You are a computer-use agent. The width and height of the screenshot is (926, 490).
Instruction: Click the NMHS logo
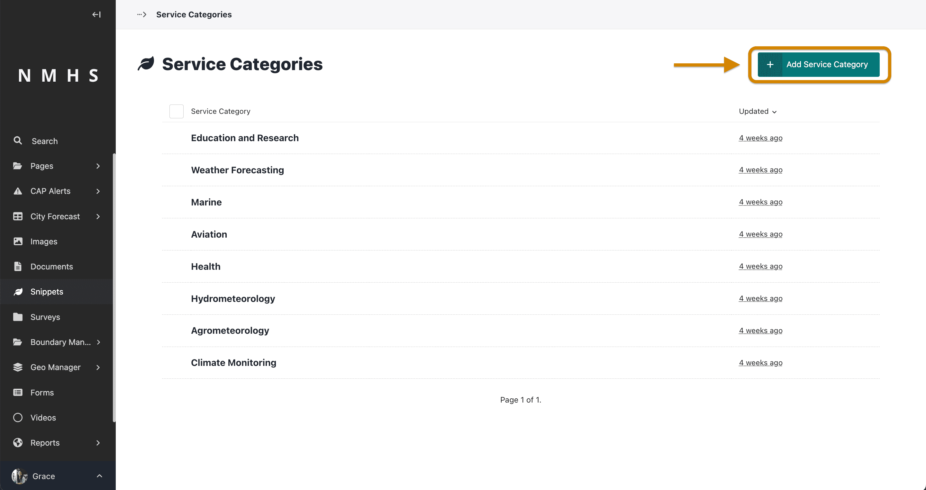coord(58,76)
